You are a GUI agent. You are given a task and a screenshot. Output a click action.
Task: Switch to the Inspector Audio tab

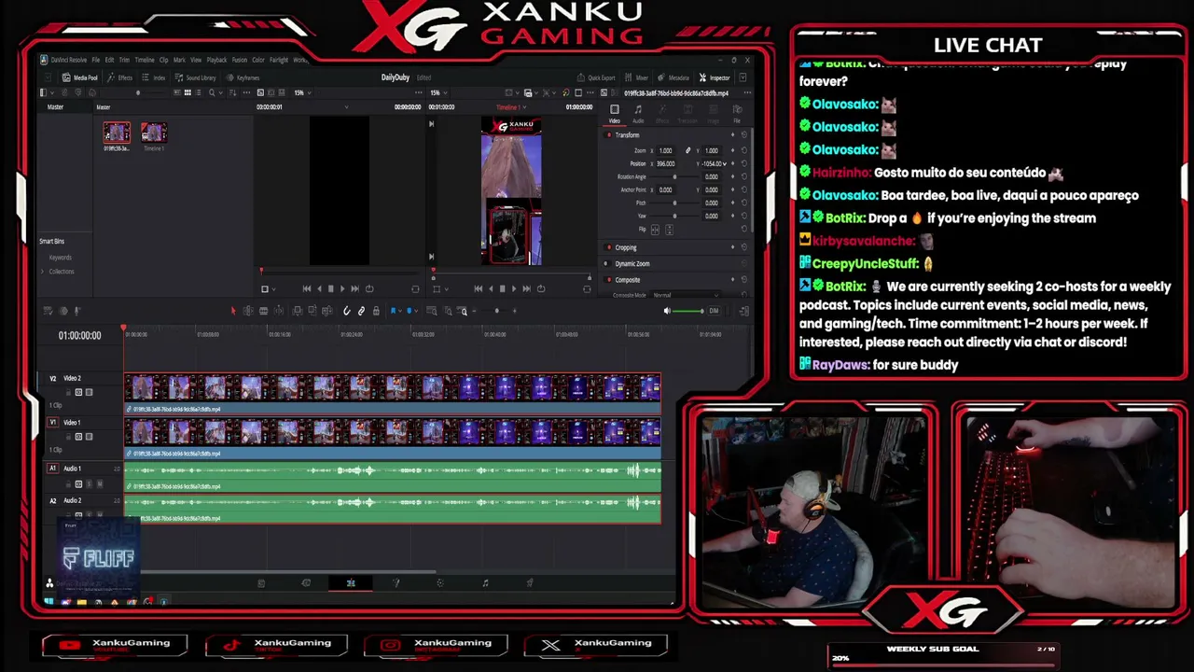point(638,114)
